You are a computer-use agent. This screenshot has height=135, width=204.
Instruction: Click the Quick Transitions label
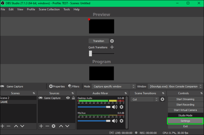click(x=98, y=47)
